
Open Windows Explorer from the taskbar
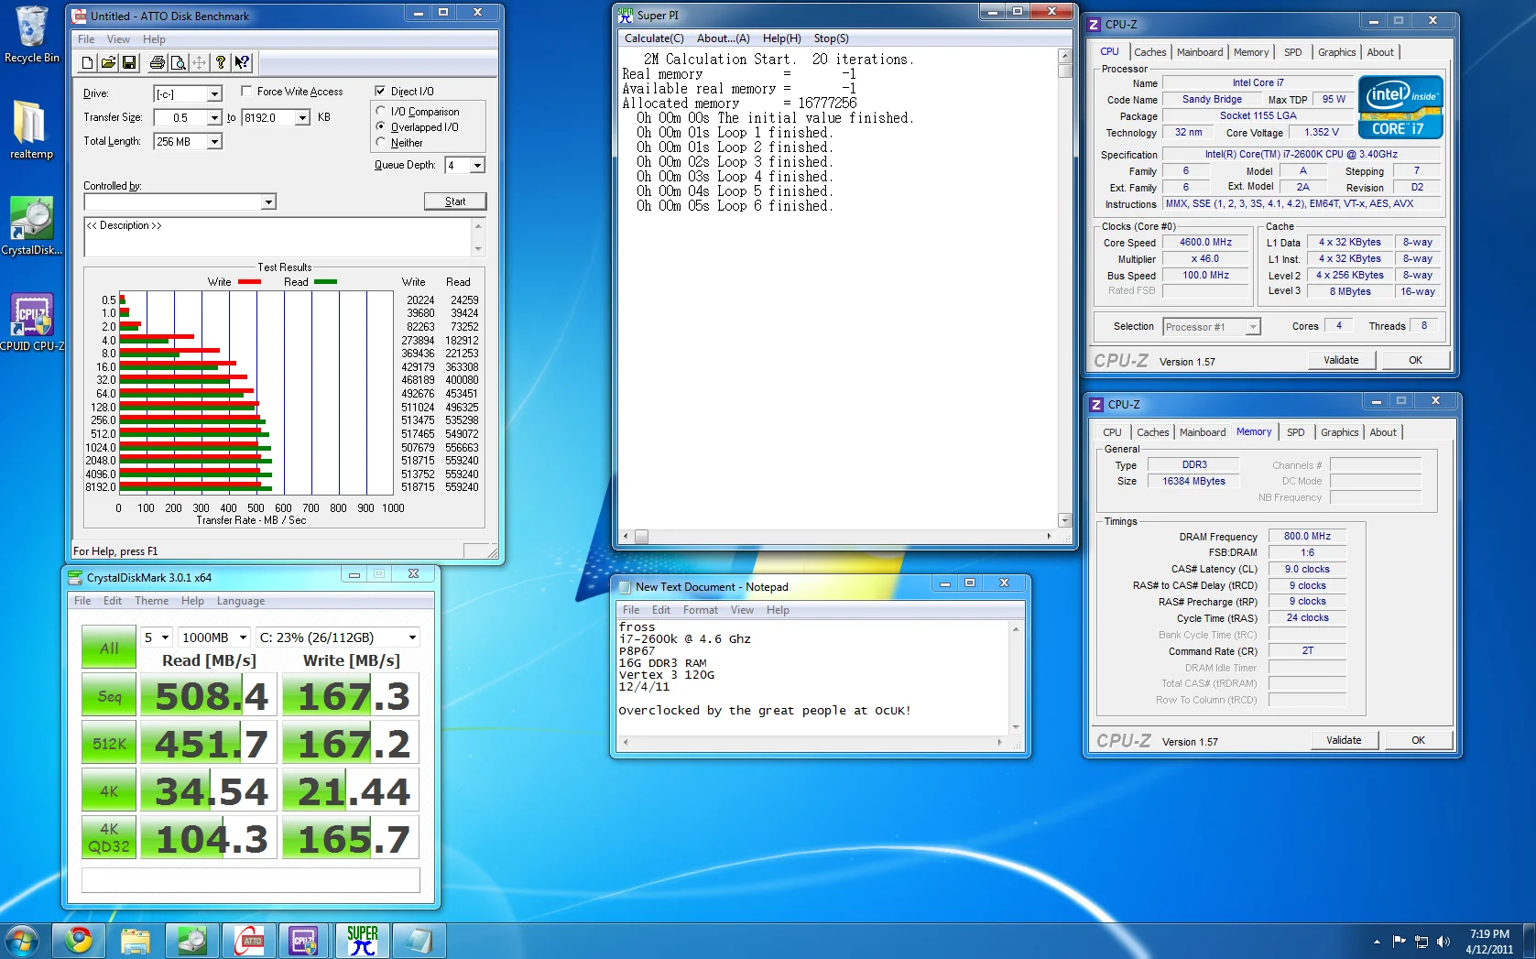point(136,941)
